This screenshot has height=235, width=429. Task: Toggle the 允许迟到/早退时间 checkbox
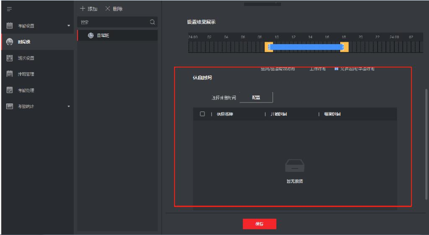pos(337,68)
